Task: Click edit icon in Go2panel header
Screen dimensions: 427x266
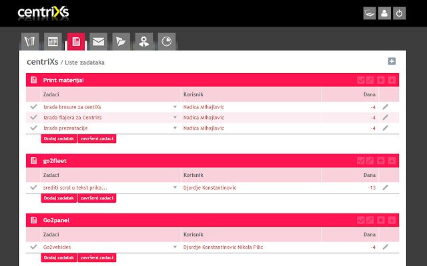Action: [370, 220]
